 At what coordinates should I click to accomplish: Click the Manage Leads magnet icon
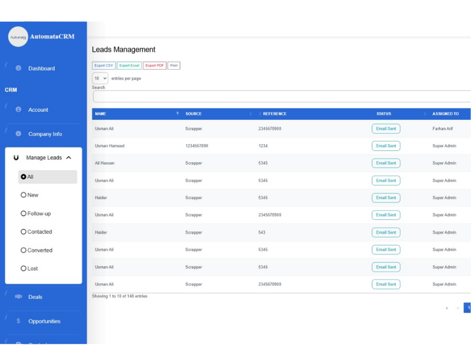(x=16, y=157)
